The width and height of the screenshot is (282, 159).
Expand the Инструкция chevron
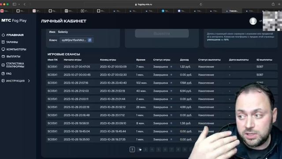29,81
